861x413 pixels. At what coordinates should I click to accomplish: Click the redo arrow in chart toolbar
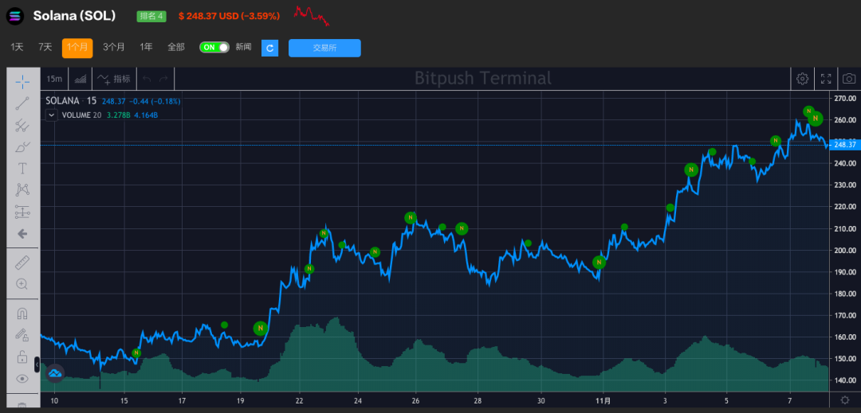163,79
